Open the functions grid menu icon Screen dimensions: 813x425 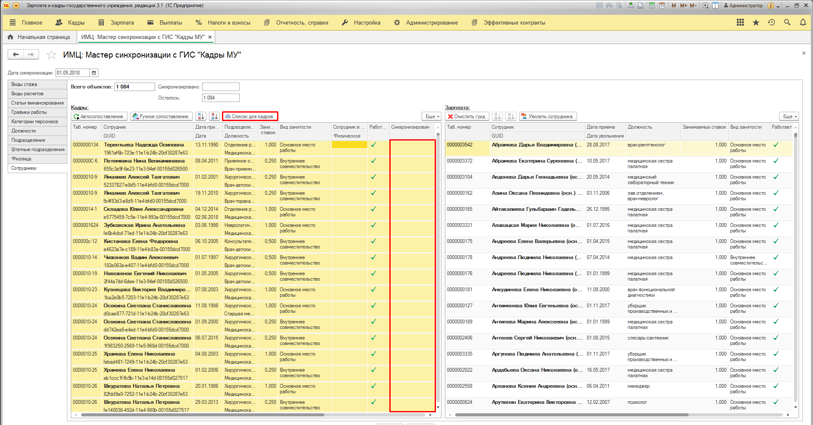(740, 22)
